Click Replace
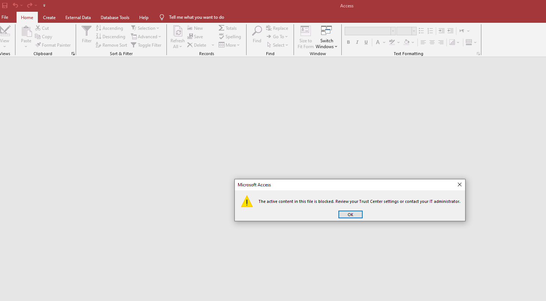The width and height of the screenshot is (546, 301). [x=277, y=28]
